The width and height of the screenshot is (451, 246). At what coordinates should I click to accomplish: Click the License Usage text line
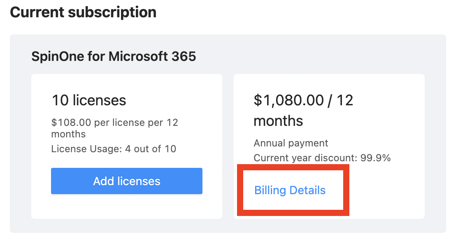(x=114, y=149)
